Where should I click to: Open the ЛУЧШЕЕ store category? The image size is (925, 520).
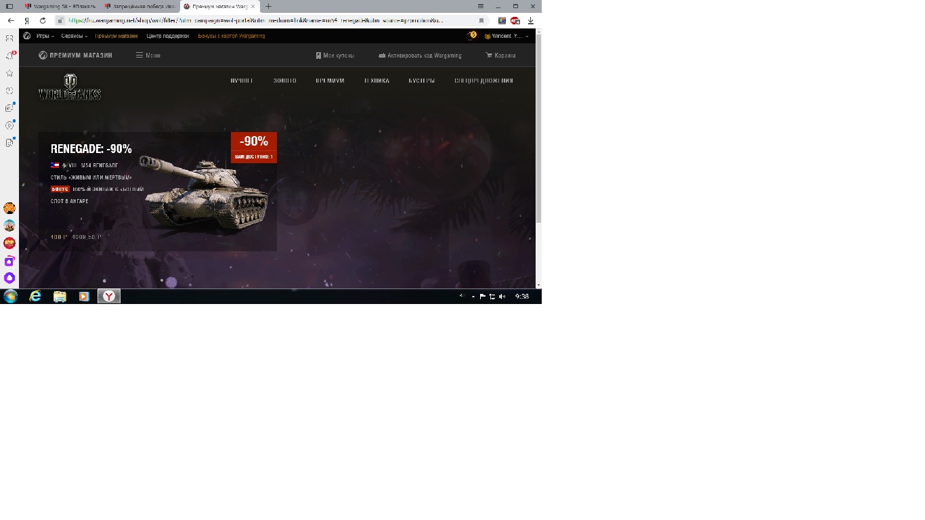242,81
